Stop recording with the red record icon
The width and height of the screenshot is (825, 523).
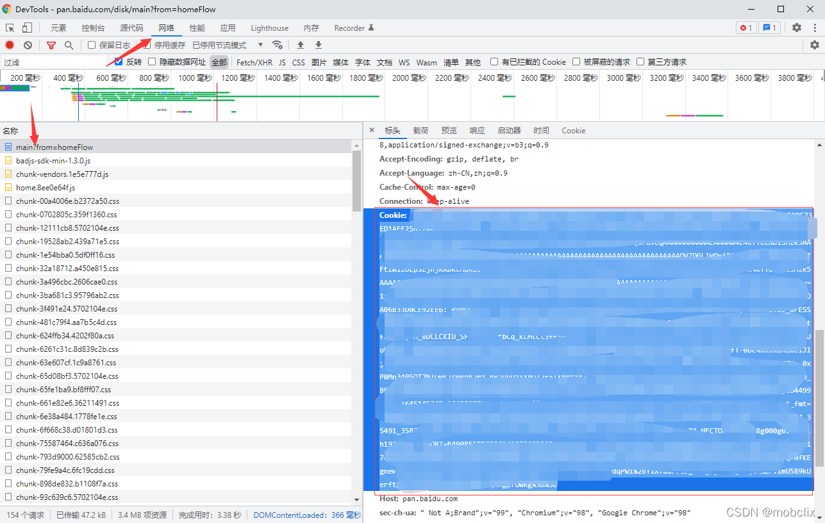coord(10,45)
